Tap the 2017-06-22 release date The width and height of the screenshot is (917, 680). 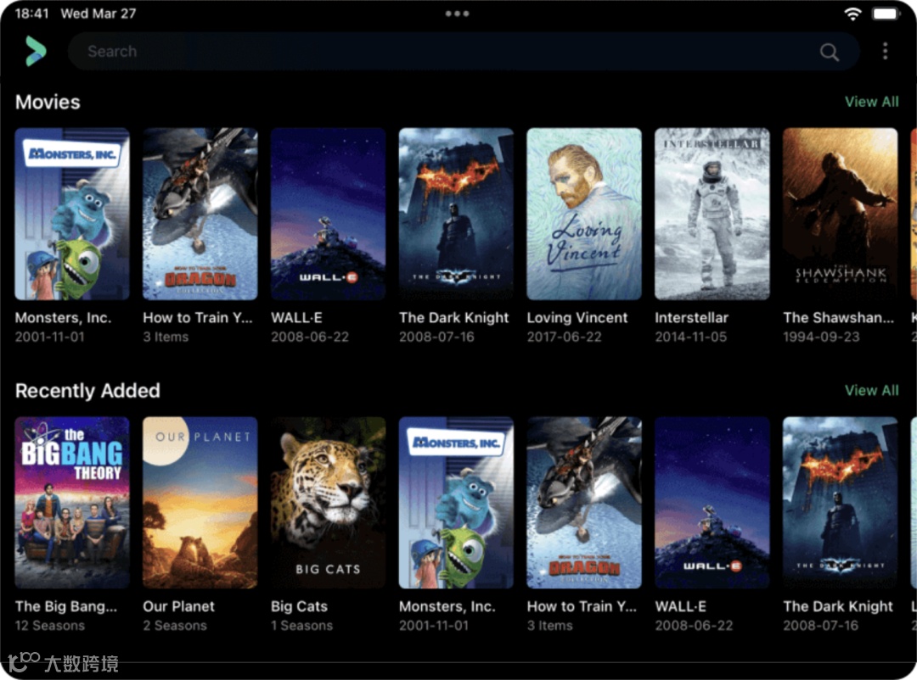click(x=565, y=337)
